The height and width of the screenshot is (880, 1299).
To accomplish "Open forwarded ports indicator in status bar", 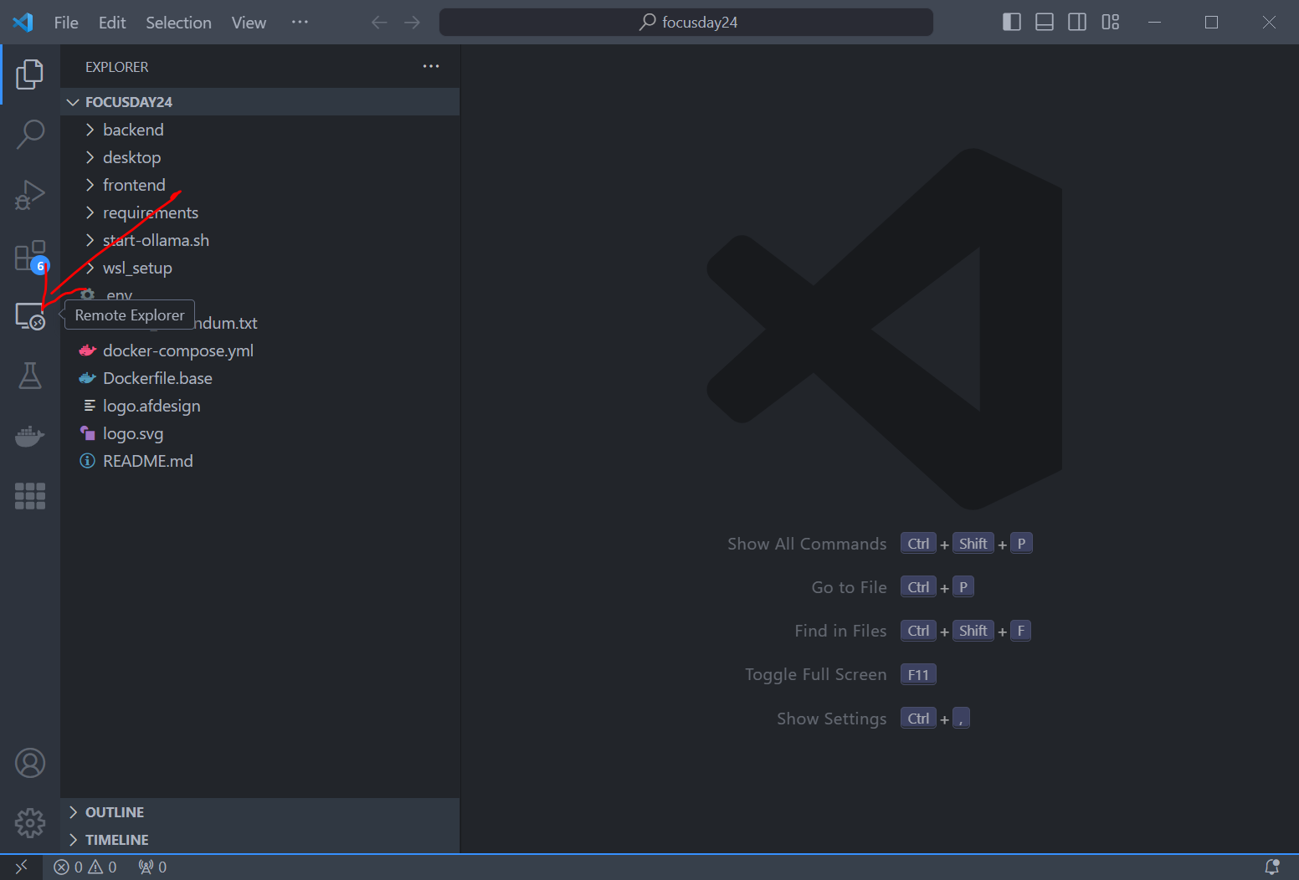I will (152, 867).
